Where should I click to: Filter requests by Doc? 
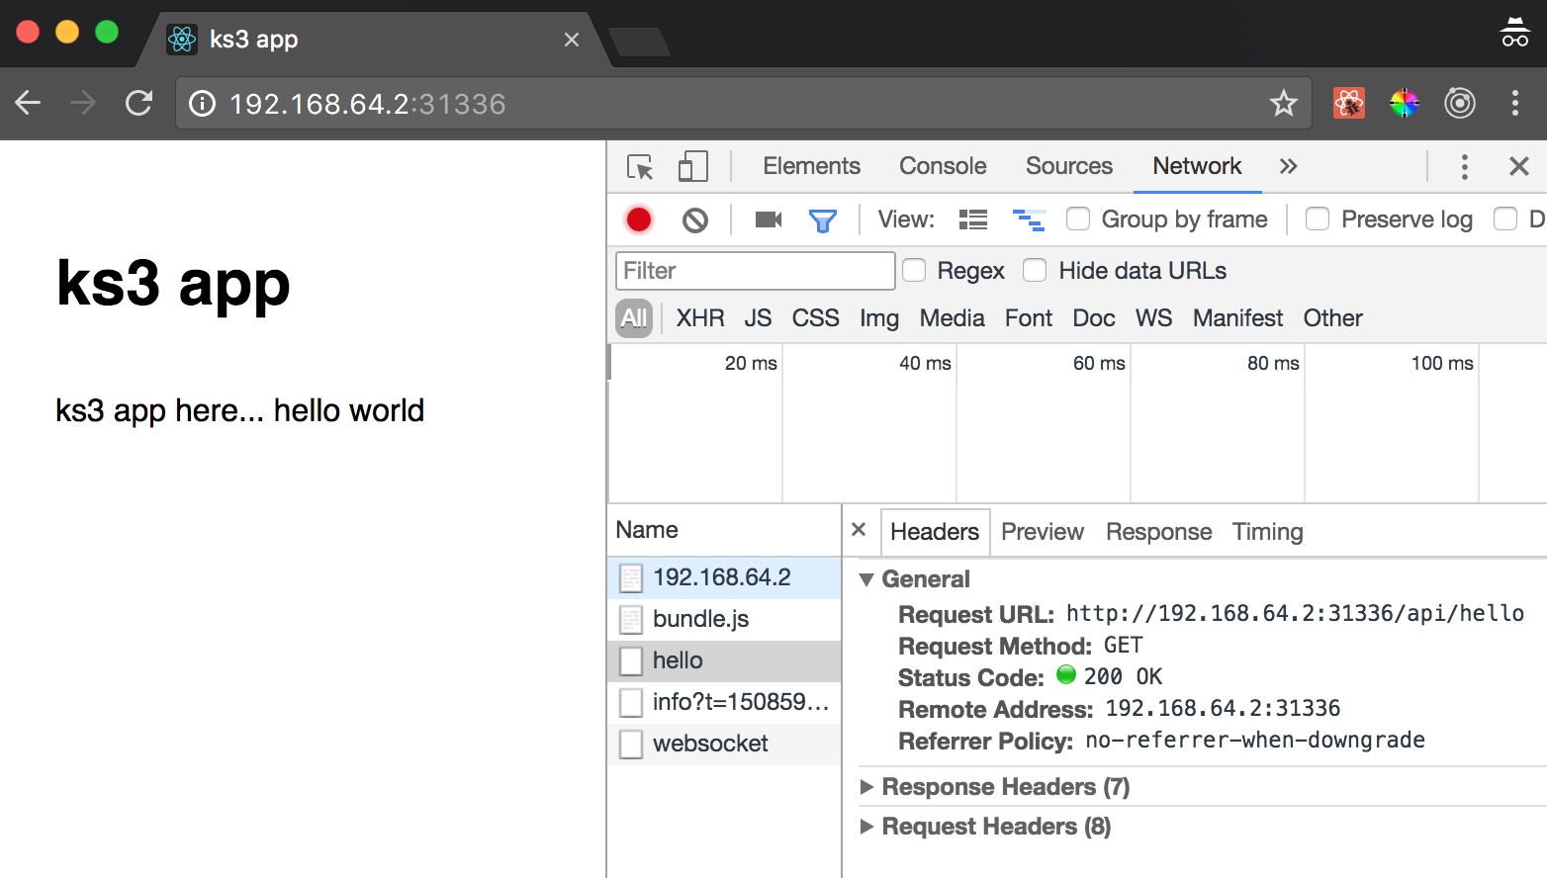coord(1094,318)
